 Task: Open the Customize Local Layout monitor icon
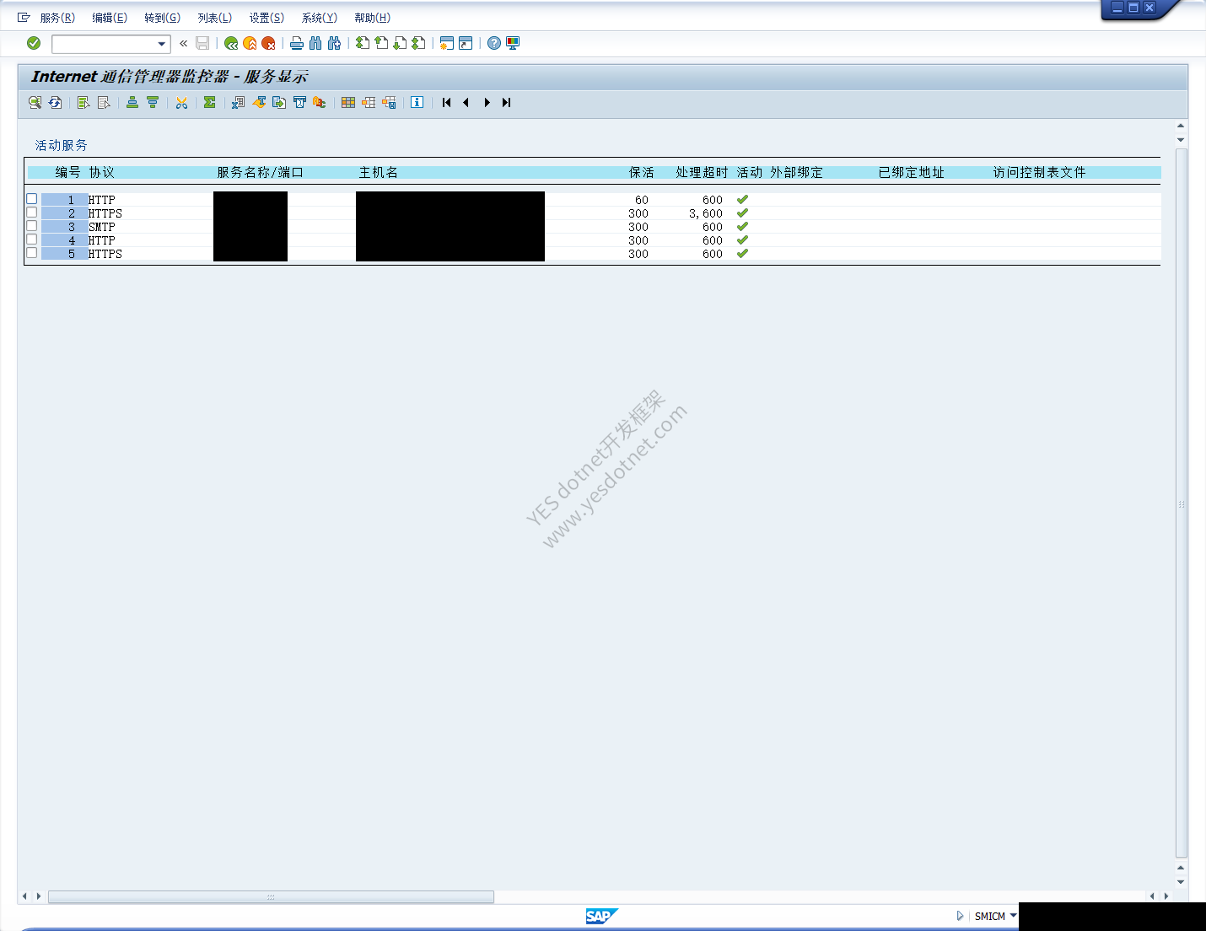click(513, 43)
